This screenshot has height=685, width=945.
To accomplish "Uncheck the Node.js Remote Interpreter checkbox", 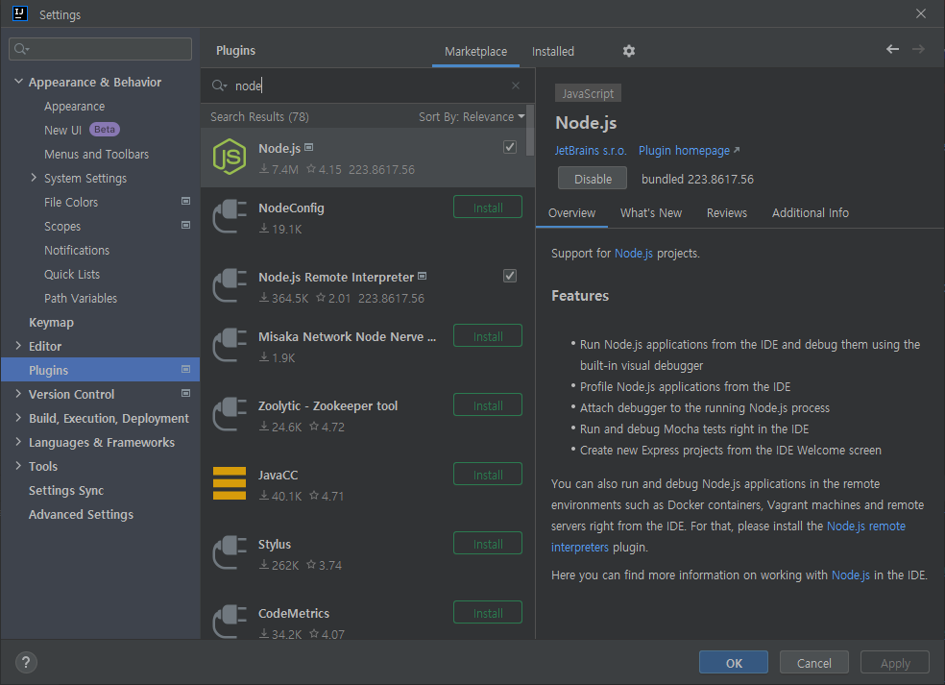I will click(510, 276).
